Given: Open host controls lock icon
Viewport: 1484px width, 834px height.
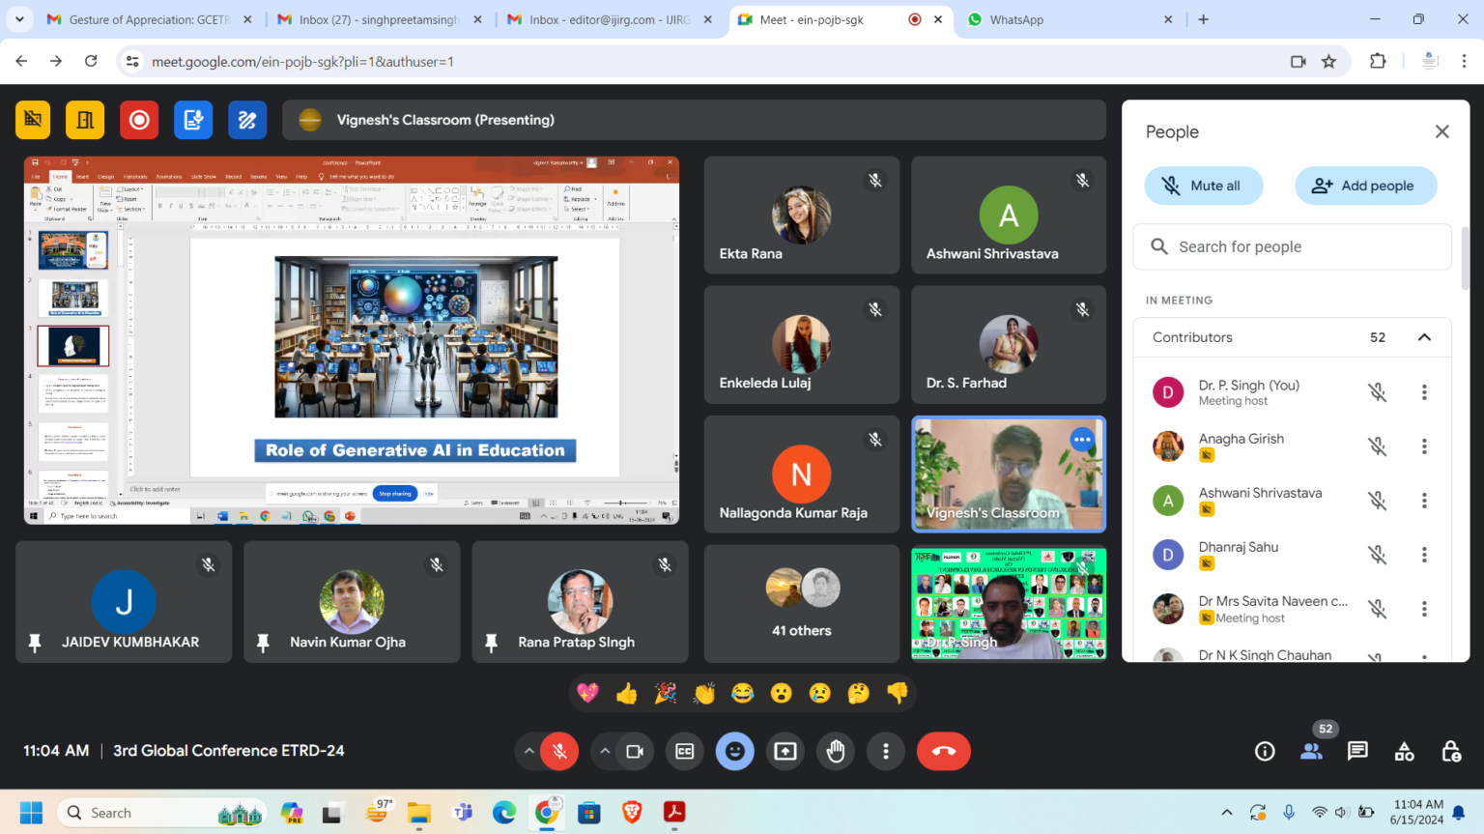Looking at the screenshot, I should (1450, 751).
